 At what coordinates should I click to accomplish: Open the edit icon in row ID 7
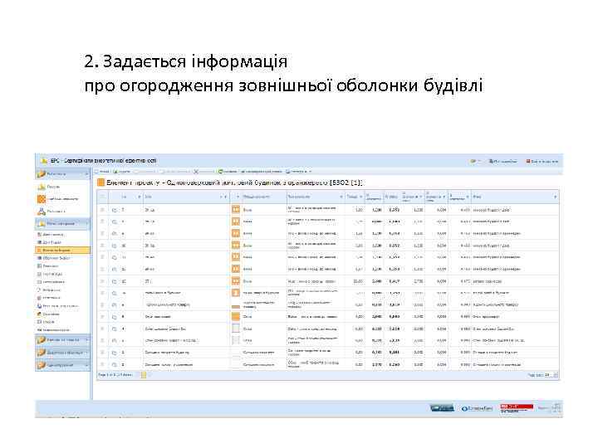pyautogui.click(x=115, y=210)
